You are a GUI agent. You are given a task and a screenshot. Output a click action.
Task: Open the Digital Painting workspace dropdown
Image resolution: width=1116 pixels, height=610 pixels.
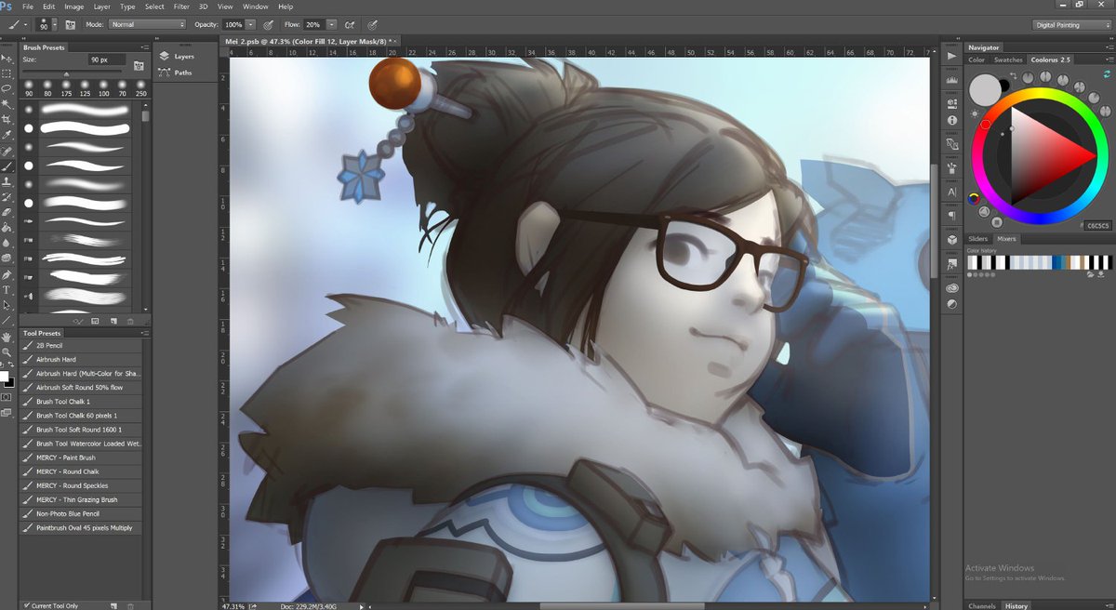1071,25
